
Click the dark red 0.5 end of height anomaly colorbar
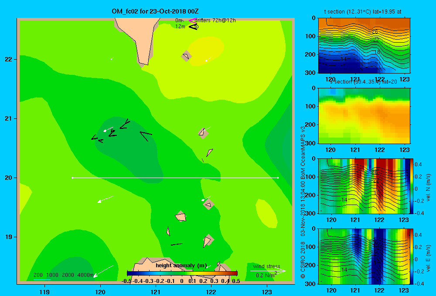point(235,273)
